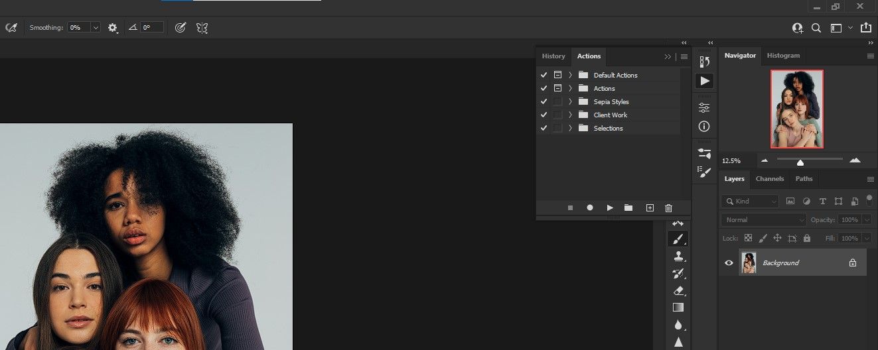Filter layers by pixel layers icon
Image resolution: width=878 pixels, height=350 pixels.
[790, 201]
